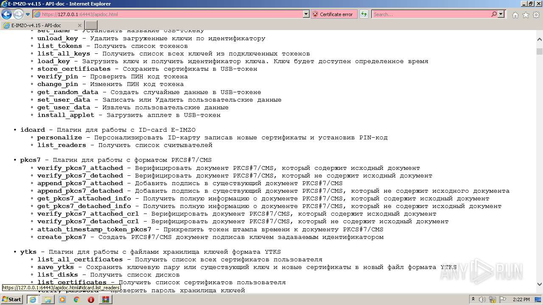Show hidden system tray icons arrow

pos(473,299)
